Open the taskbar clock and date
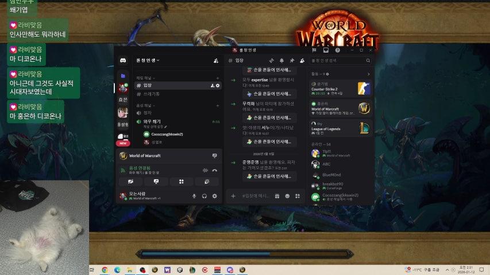This screenshot has width=490, height=275. tap(466, 270)
